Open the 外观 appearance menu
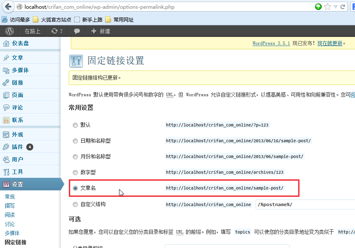 30,134
